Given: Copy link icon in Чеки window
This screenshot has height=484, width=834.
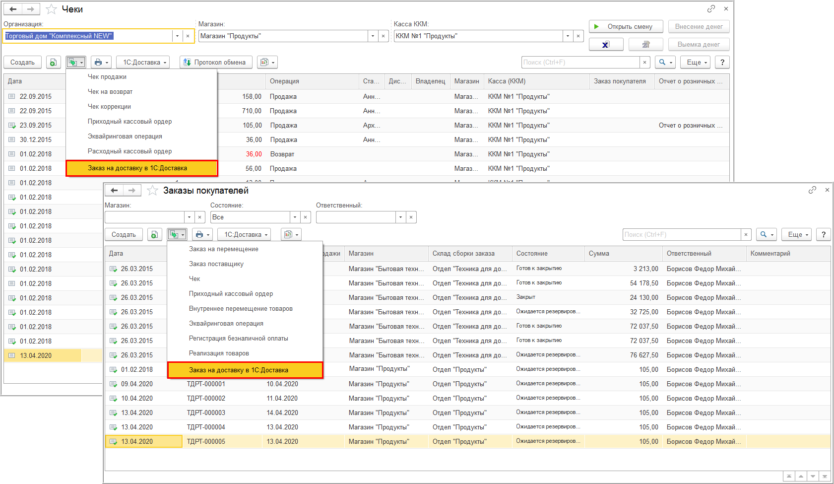Looking at the screenshot, I should click(x=711, y=8).
